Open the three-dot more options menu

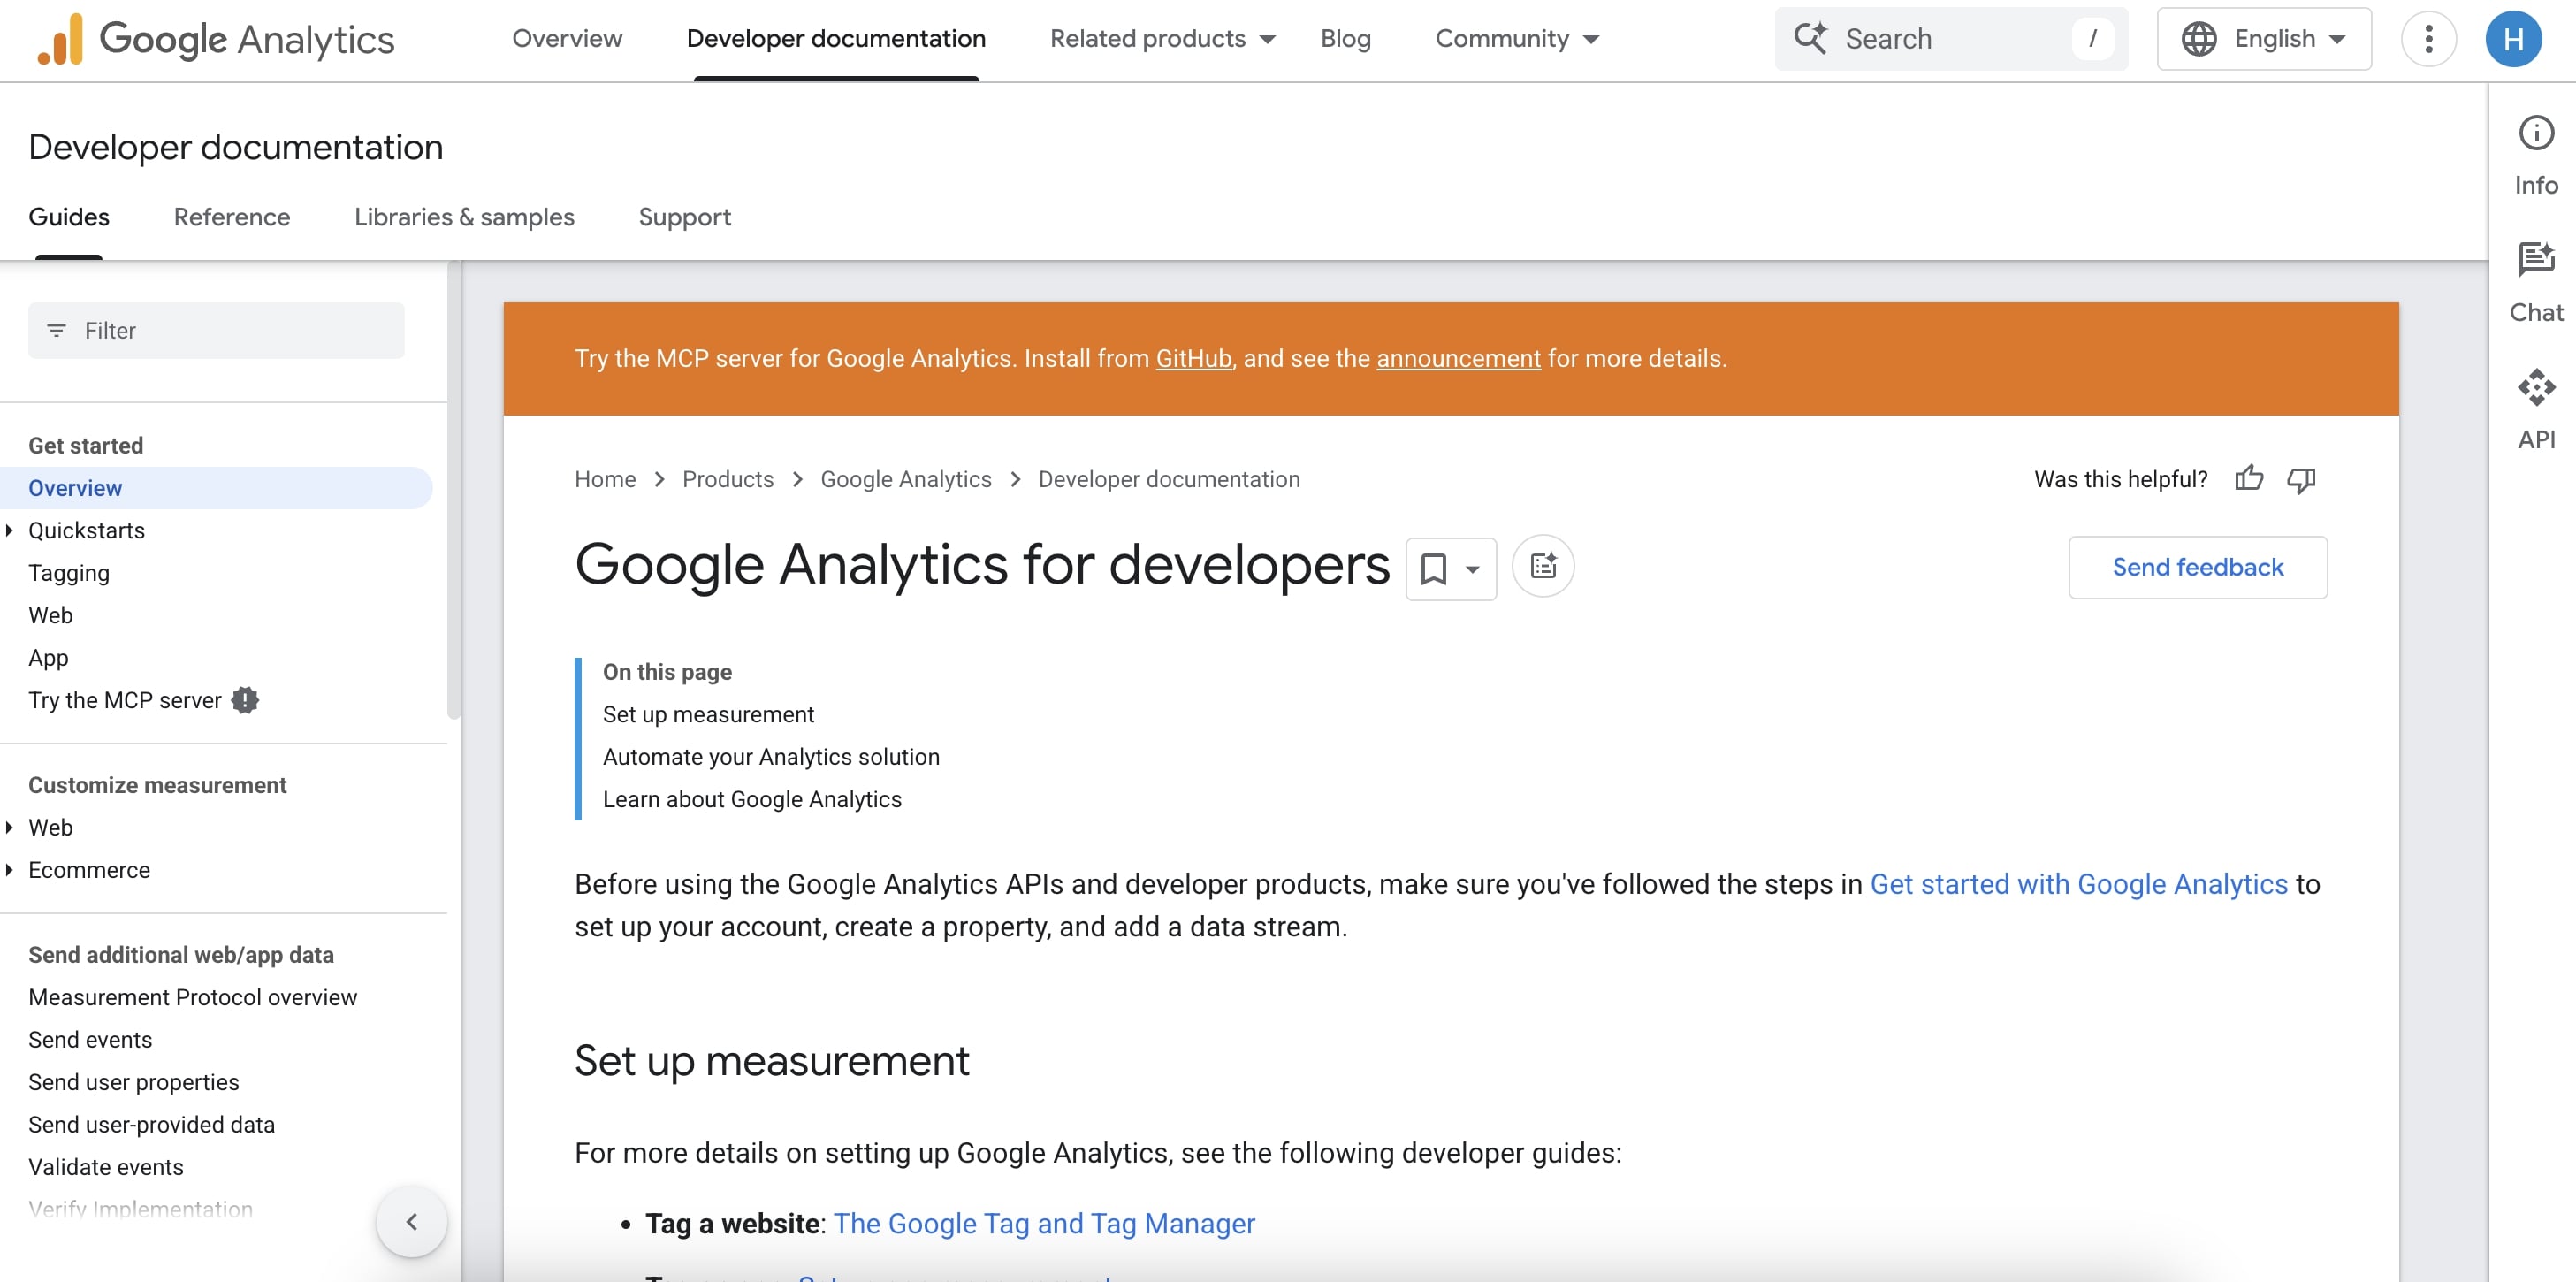click(2427, 39)
